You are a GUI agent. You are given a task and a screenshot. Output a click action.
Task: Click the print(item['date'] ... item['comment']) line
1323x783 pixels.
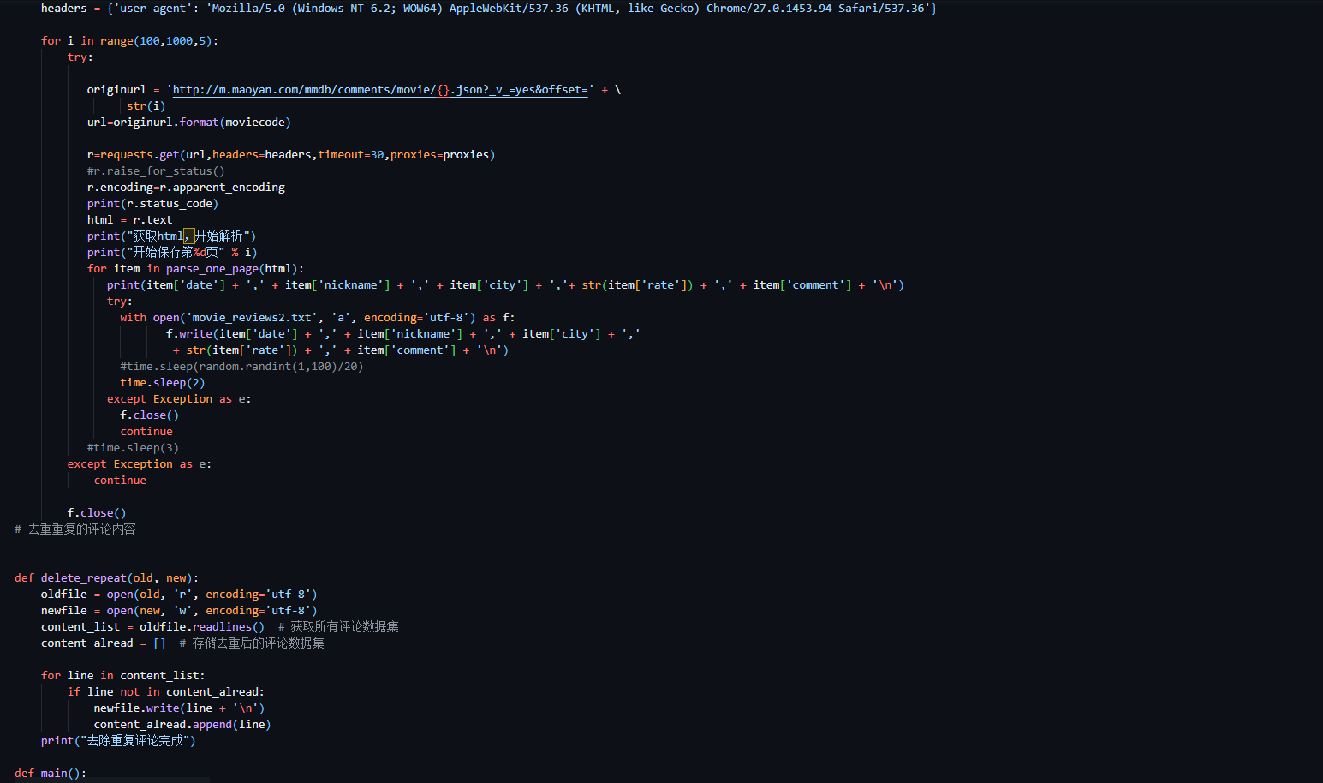click(505, 285)
